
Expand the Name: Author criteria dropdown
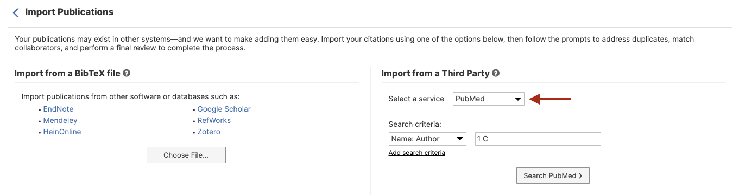coord(427,139)
